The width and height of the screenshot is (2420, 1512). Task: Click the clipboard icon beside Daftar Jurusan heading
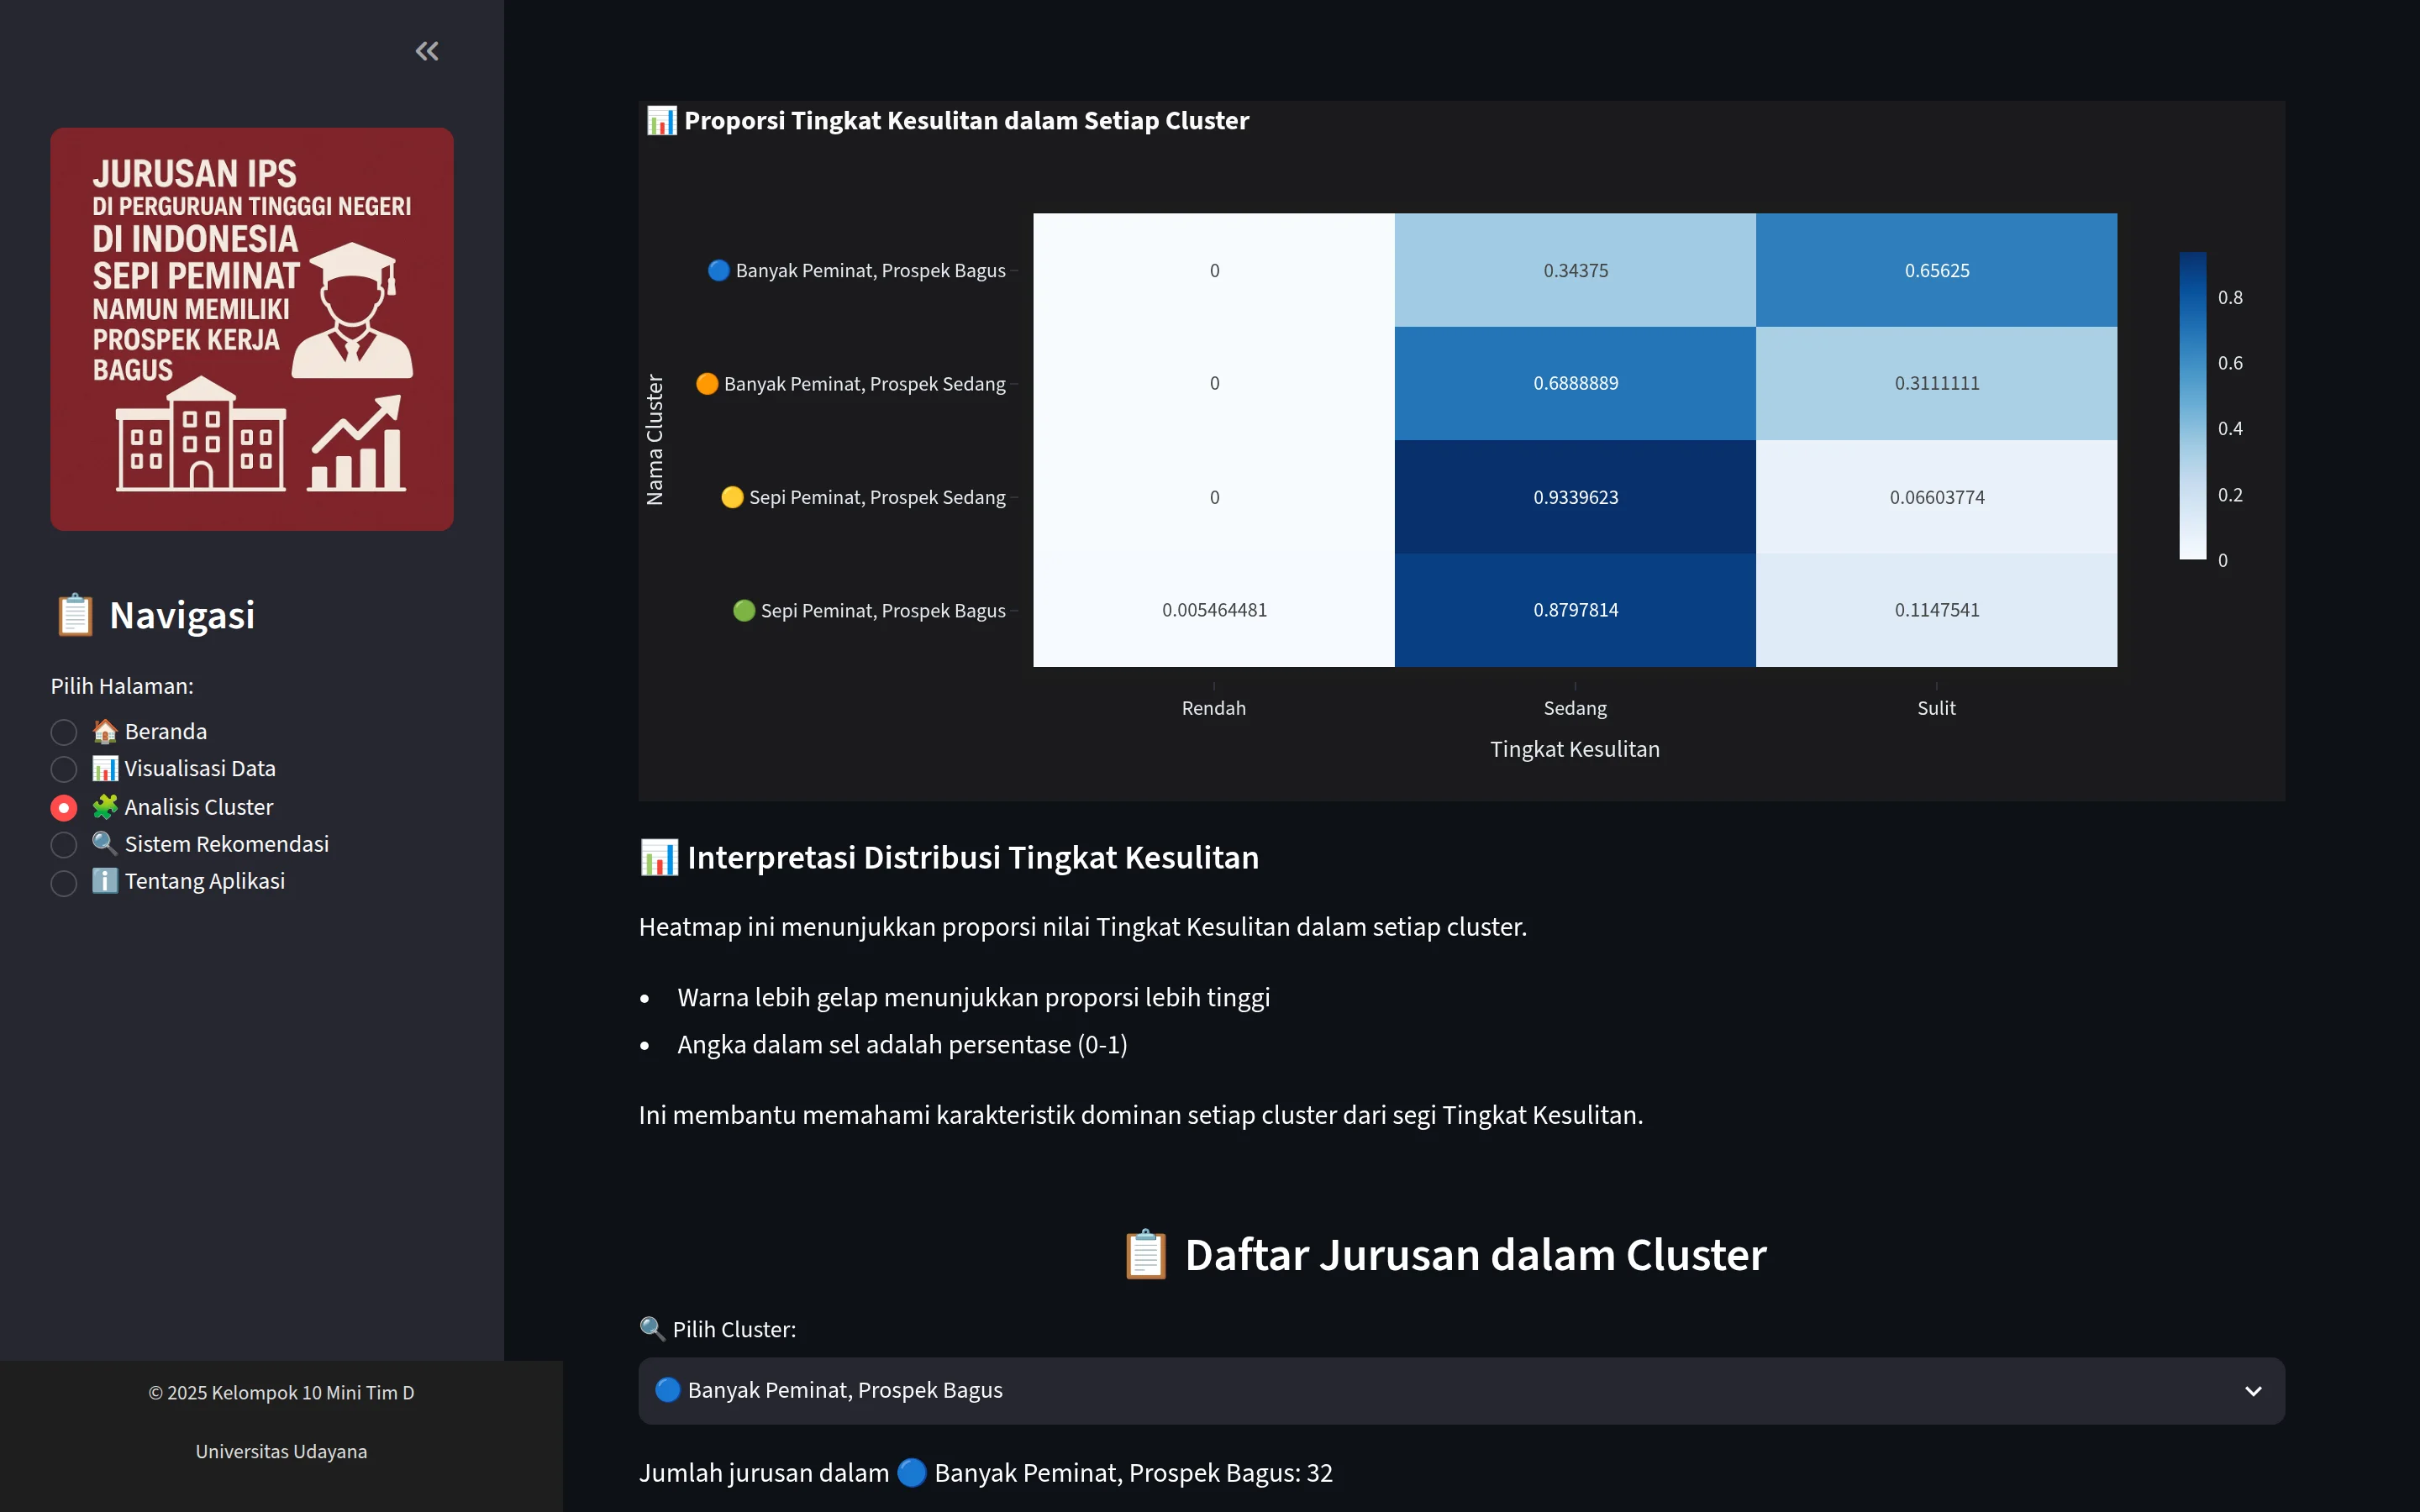tap(1146, 1255)
